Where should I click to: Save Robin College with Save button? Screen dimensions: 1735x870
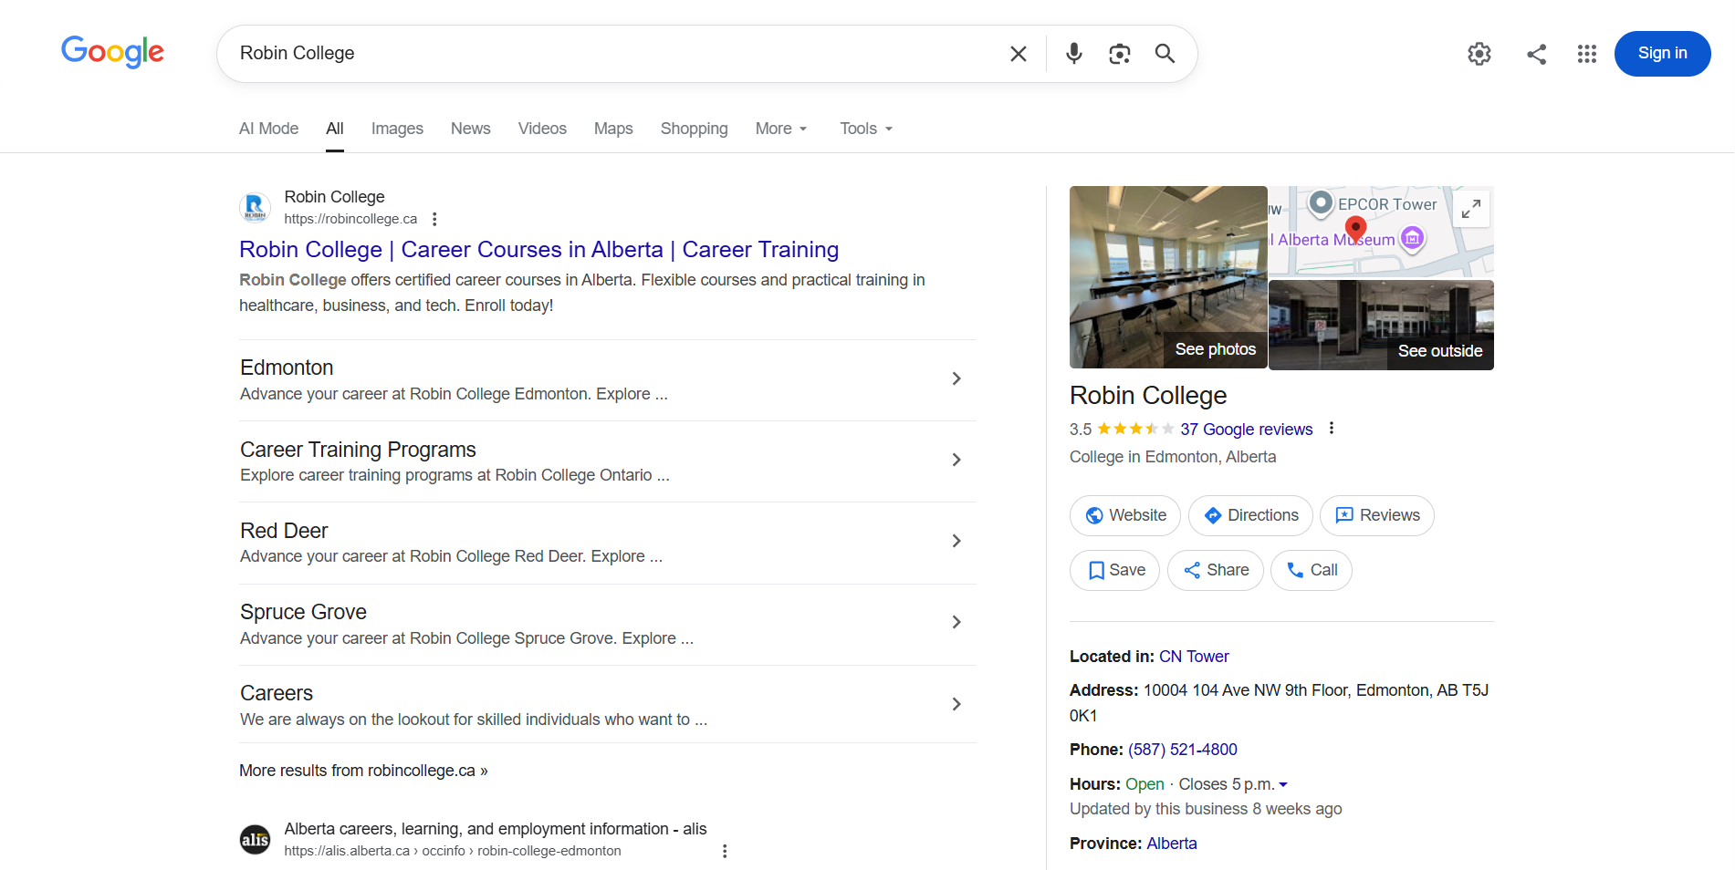click(x=1114, y=570)
